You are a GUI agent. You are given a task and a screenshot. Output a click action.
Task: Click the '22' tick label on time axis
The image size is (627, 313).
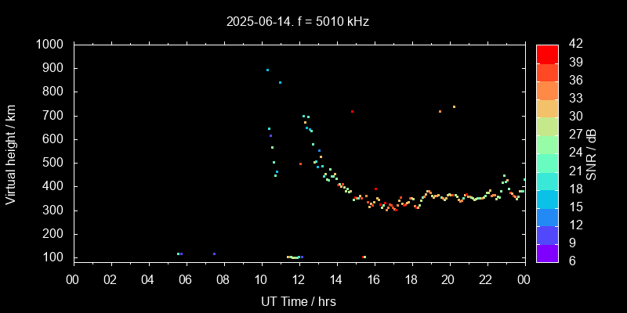click(486, 279)
